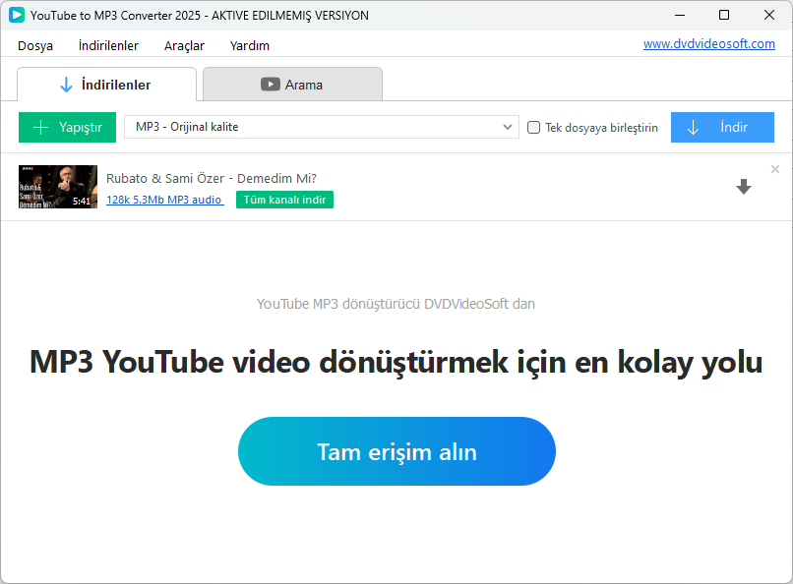Open the MP3 - Orijinal kalite format dropdown
This screenshot has height=584, width=793.
pos(322,127)
